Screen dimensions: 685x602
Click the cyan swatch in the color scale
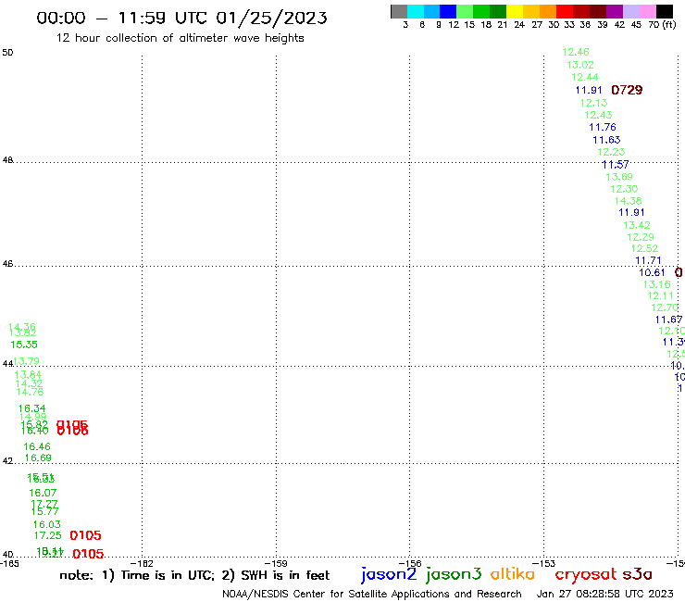416,11
